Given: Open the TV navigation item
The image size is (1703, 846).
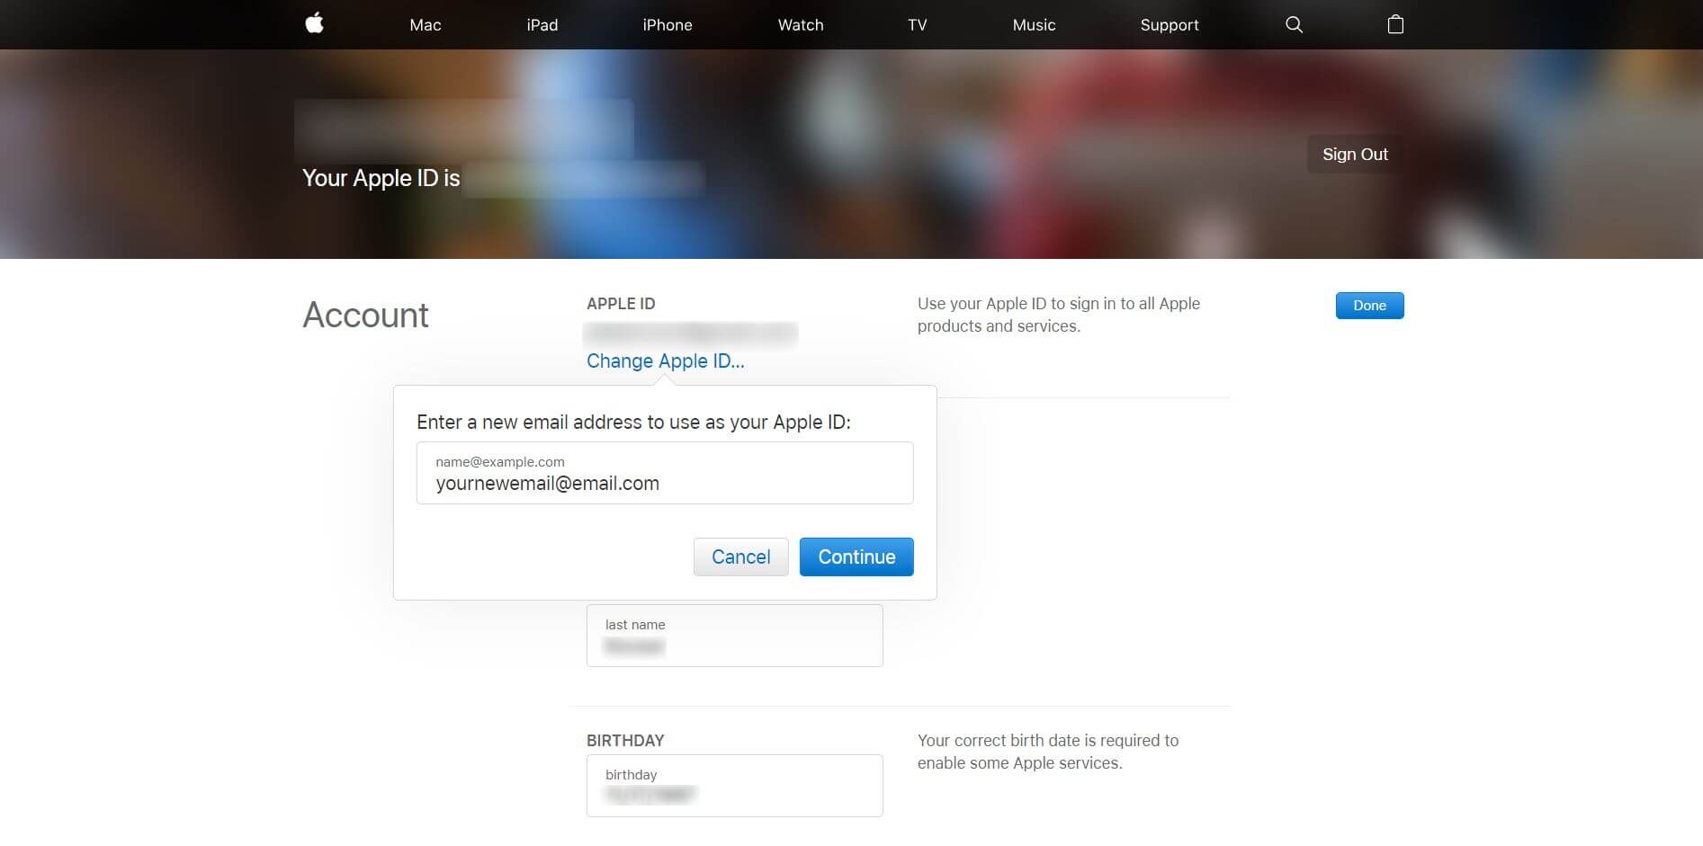Looking at the screenshot, I should point(918,25).
